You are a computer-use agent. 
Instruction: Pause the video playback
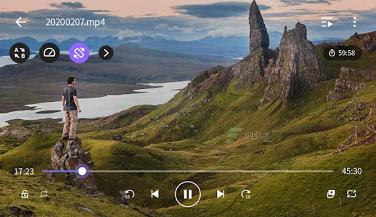tap(188, 194)
